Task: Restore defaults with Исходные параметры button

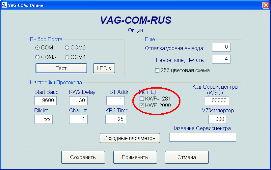Action: click(130, 138)
